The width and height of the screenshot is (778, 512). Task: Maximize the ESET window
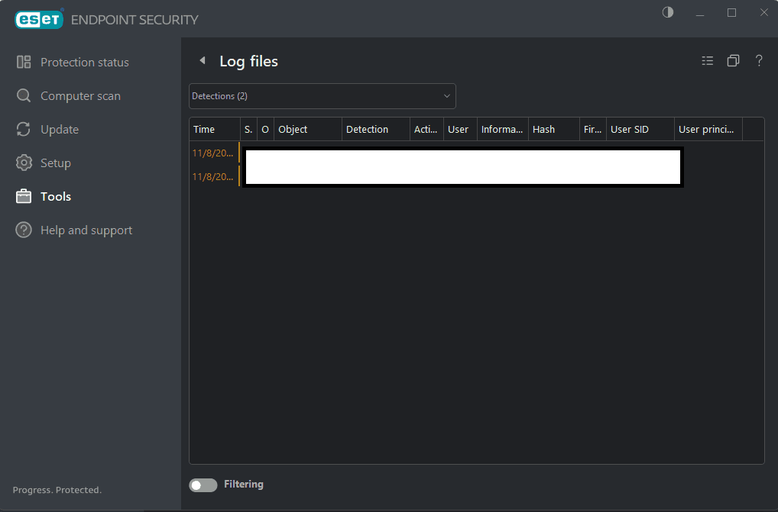731,13
